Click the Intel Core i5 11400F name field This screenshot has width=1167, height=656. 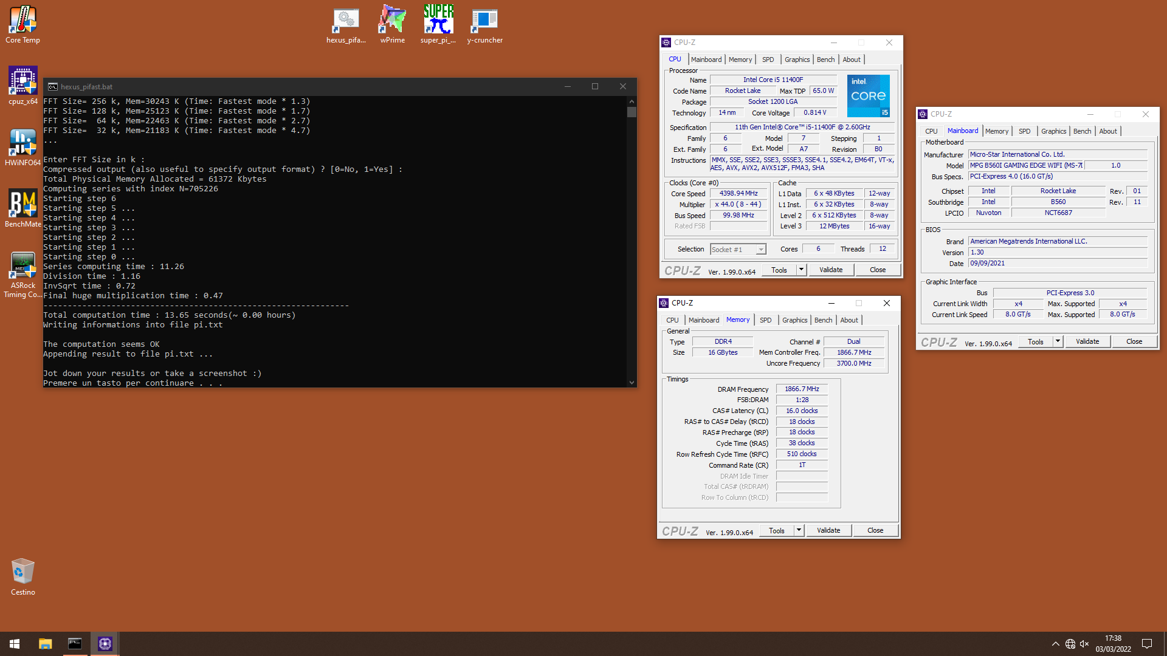773,80
